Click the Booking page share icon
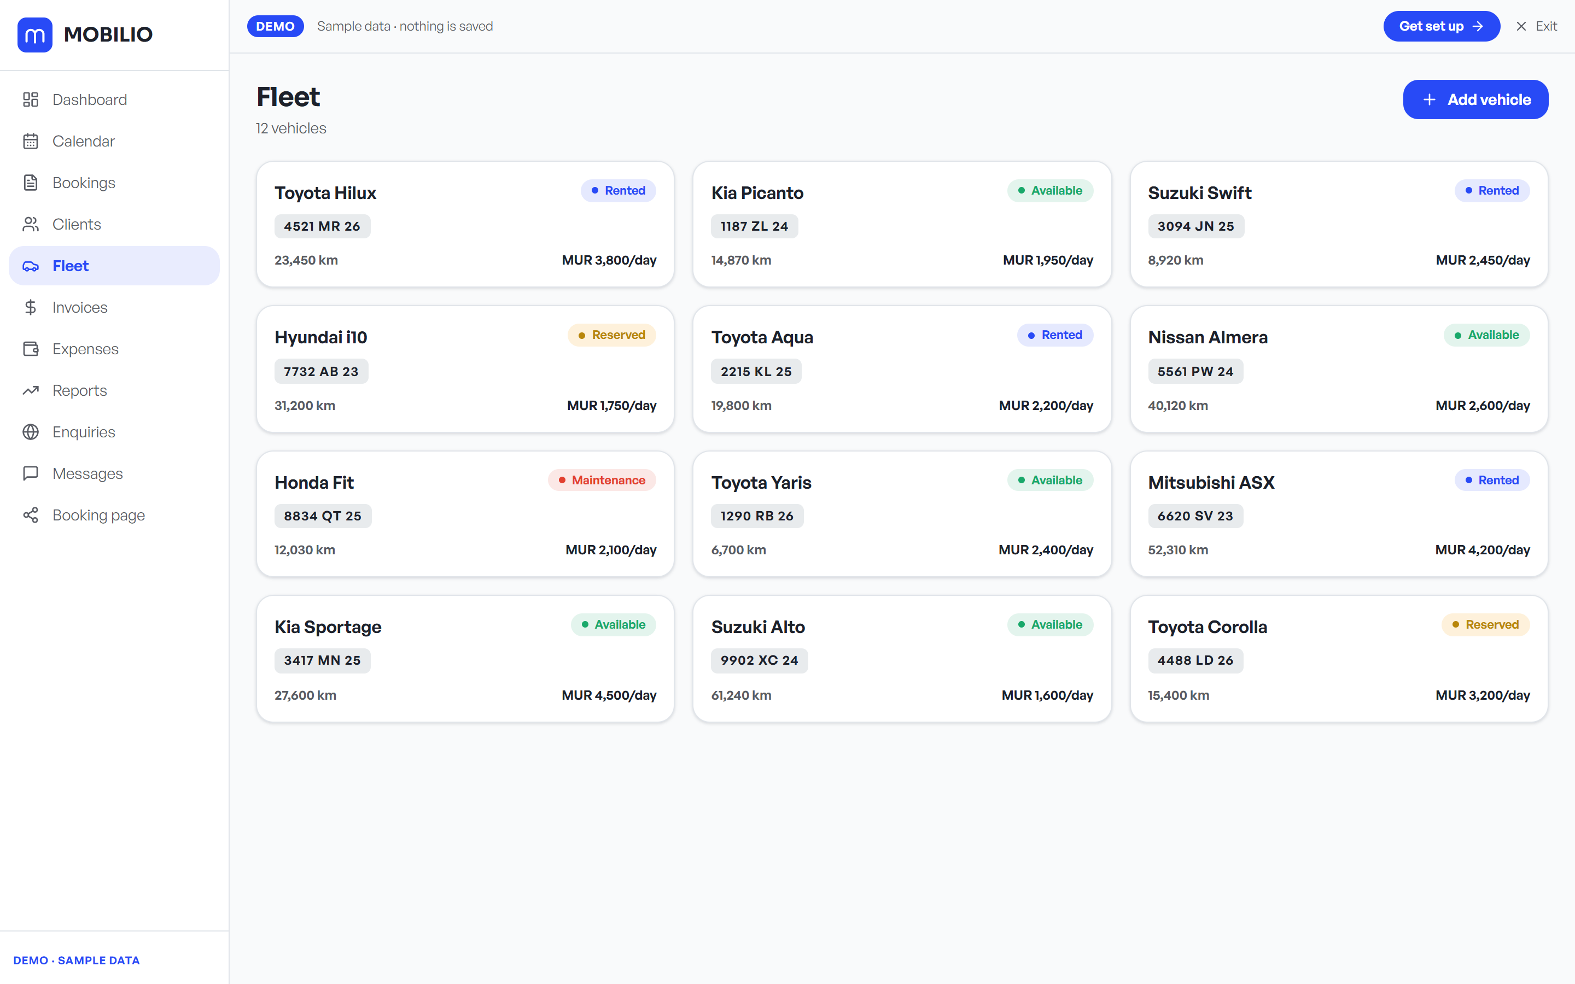The width and height of the screenshot is (1575, 984). pyautogui.click(x=31, y=516)
